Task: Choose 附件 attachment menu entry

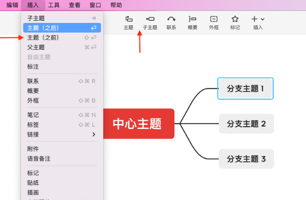Action: (x=62, y=149)
